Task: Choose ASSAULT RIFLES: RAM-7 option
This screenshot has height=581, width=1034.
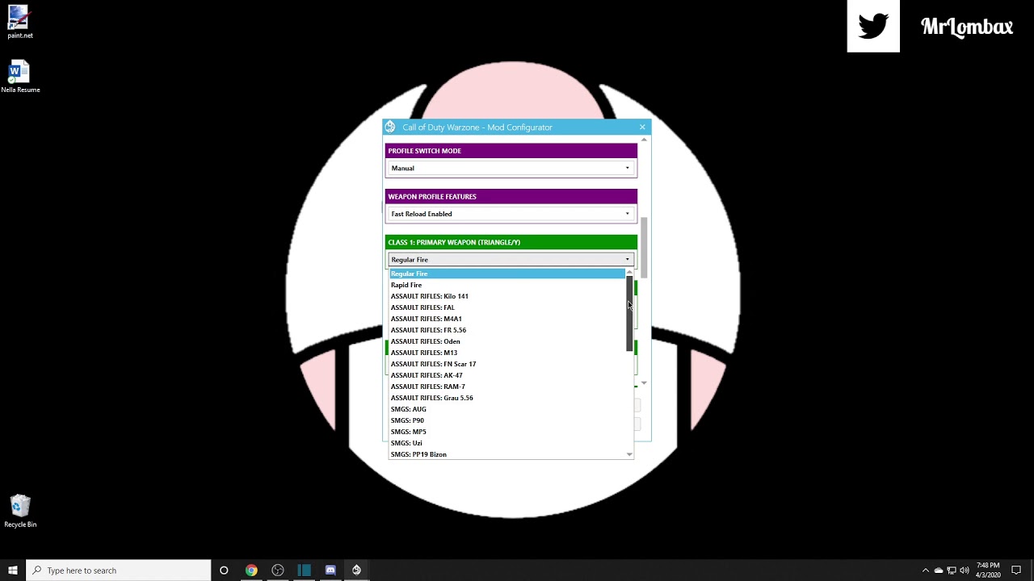Action: click(x=507, y=387)
